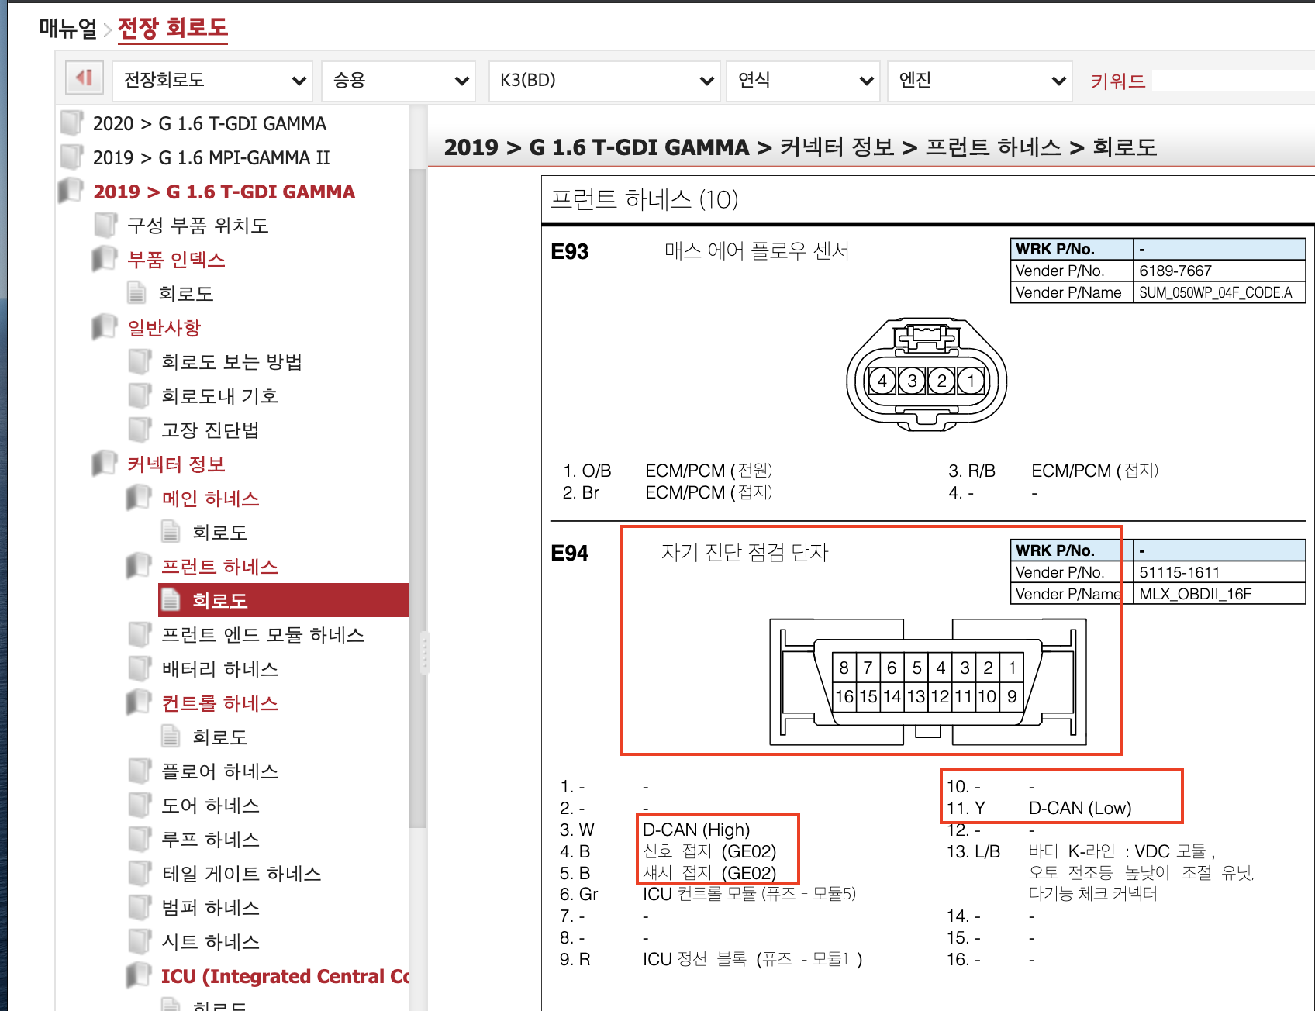Open 고장 진단법 page
1315x1011 pixels.
210,430
